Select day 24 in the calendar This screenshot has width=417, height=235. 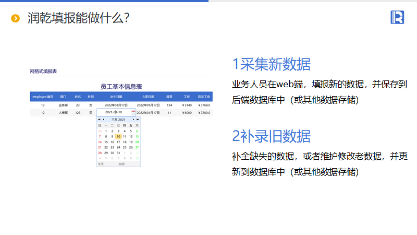tap(118, 147)
